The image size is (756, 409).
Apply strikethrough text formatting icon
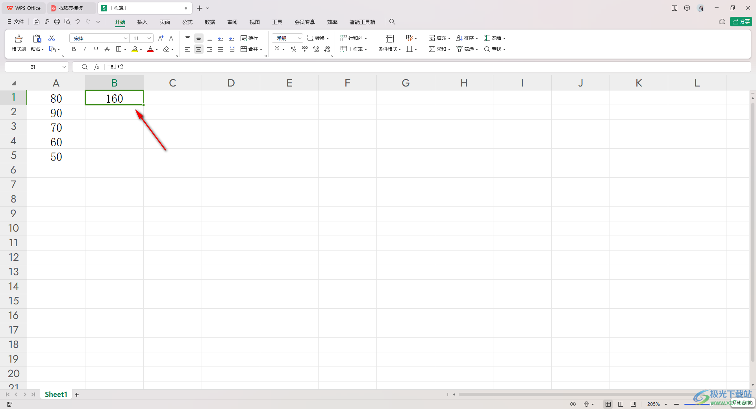click(107, 49)
